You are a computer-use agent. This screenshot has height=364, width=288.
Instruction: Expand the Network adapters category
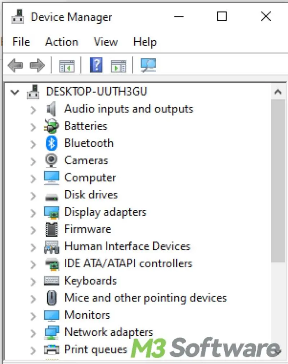[x=33, y=333]
